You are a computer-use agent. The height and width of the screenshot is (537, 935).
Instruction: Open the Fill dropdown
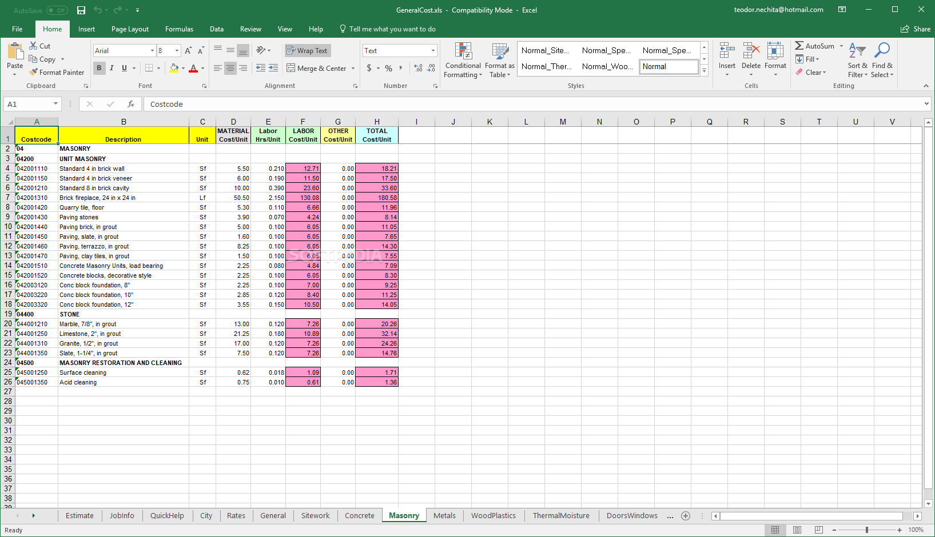(807, 59)
